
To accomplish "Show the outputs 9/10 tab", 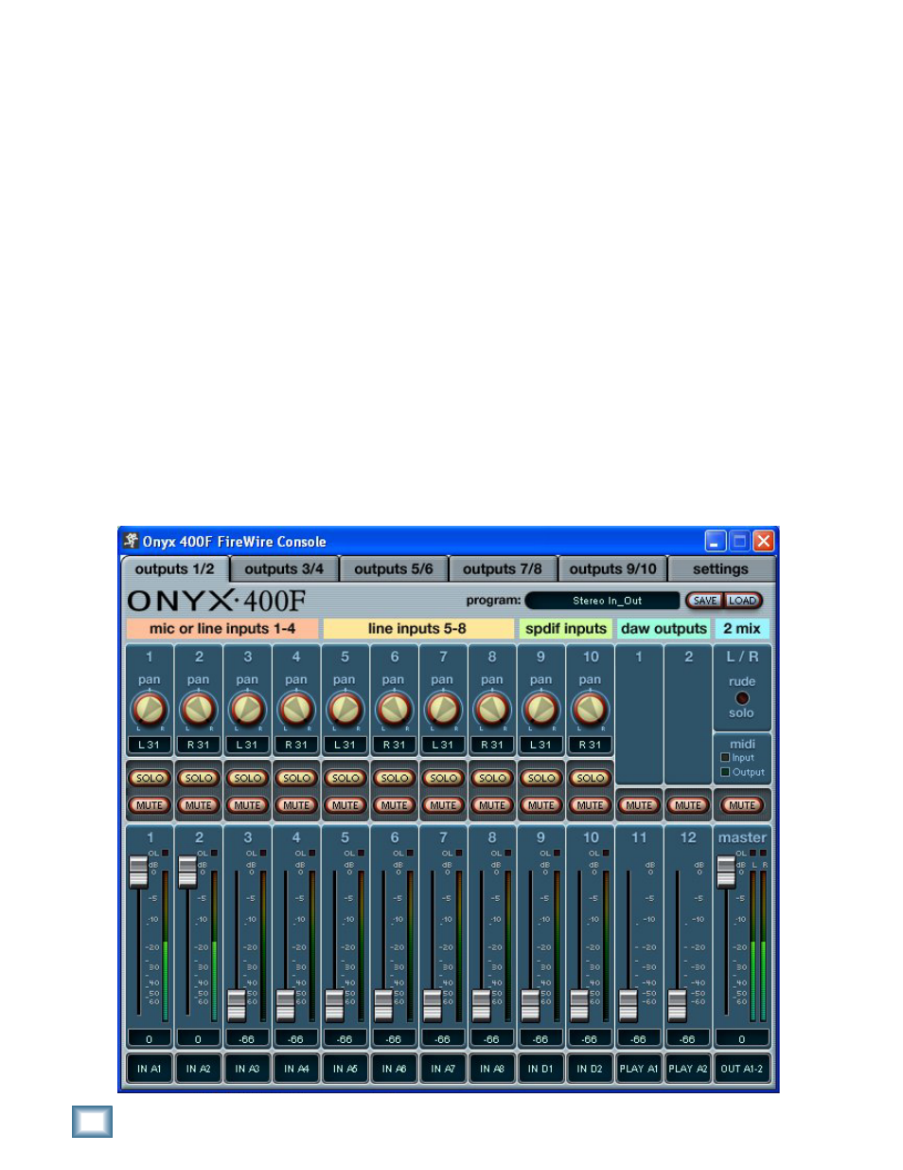I will [612, 569].
